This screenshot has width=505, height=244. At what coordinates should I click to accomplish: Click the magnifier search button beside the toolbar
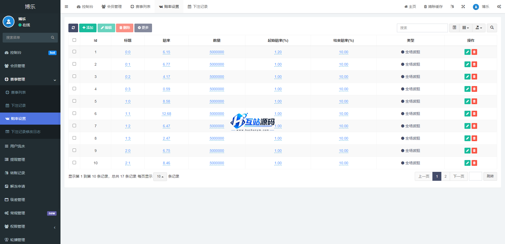coord(492,28)
